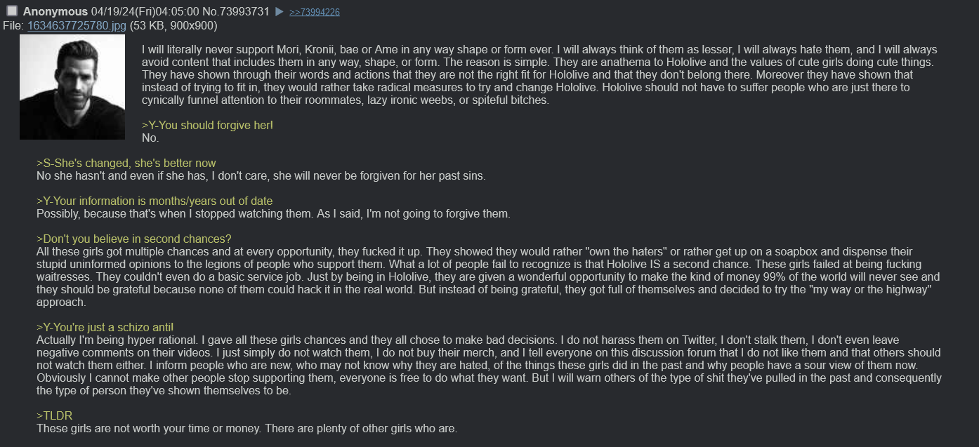Open the post menu arrow icon
The width and height of the screenshot is (979, 447).
[x=279, y=12]
